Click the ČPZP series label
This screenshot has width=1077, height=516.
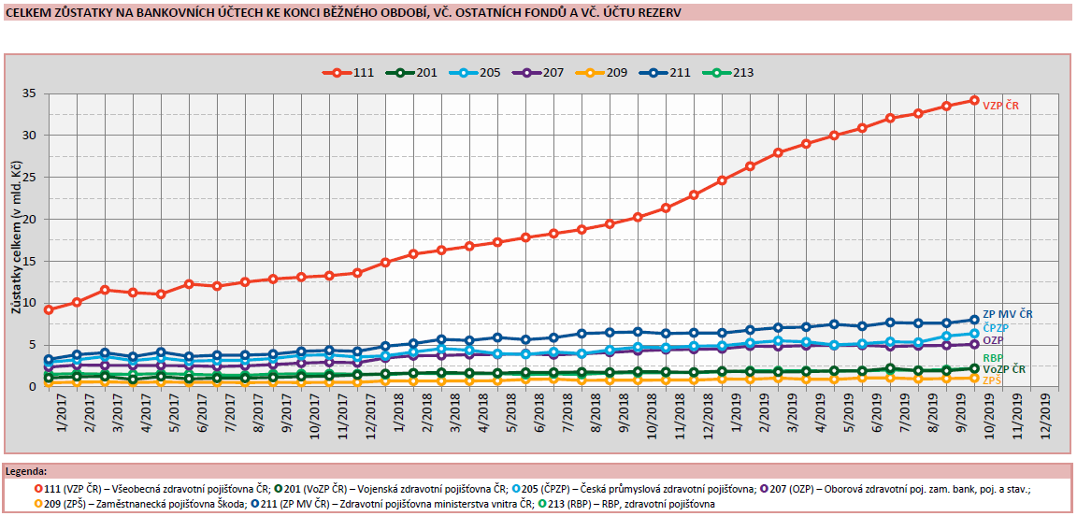click(994, 328)
